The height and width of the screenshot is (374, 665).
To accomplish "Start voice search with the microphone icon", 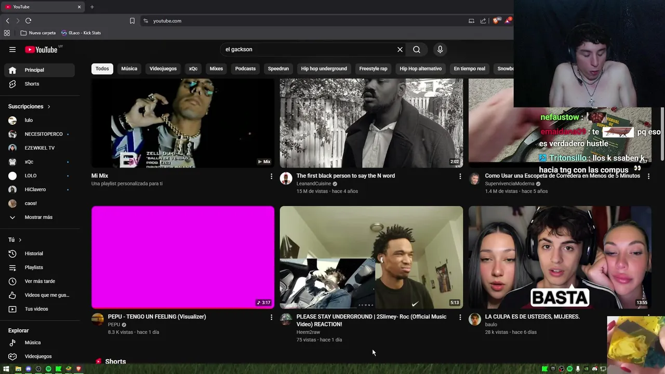I will pos(440,49).
